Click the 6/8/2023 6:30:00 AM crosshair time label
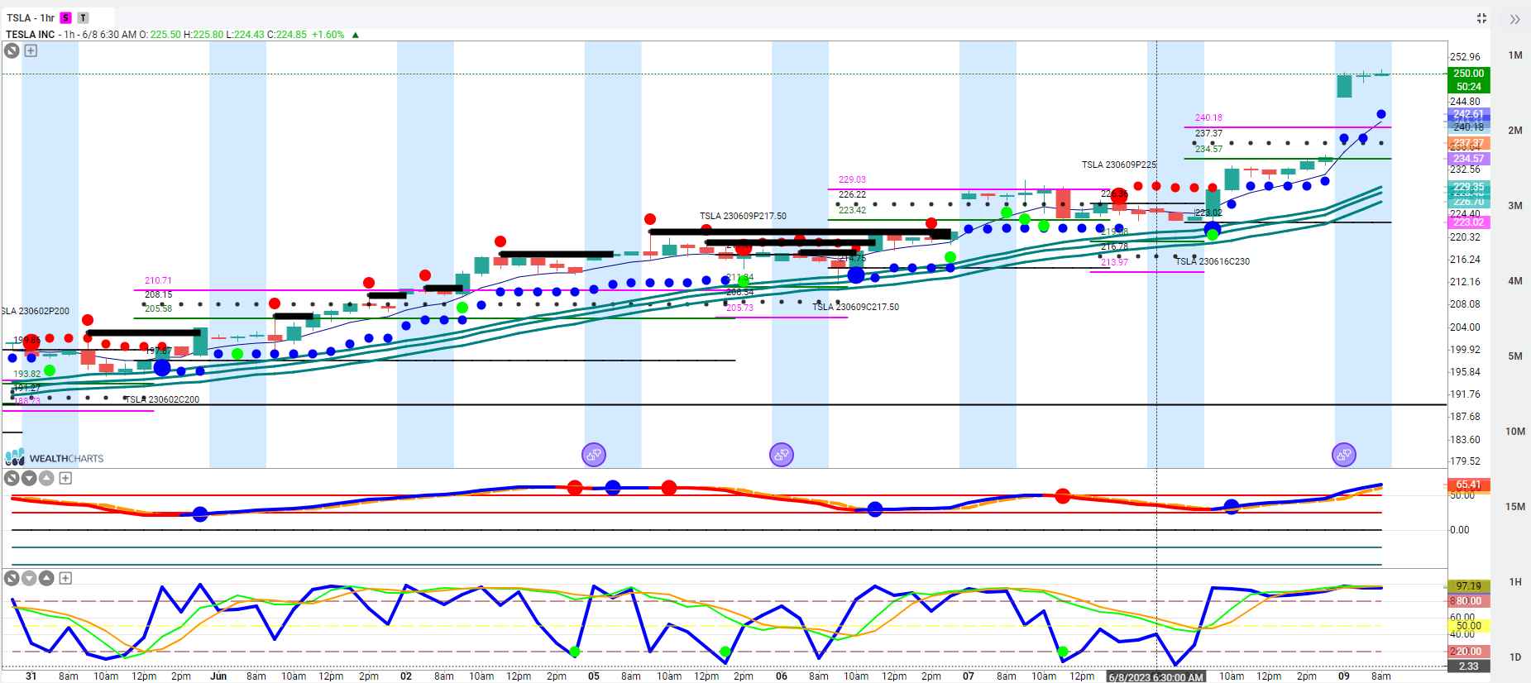The width and height of the screenshot is (1531, 683). (x=1156, y=676)
